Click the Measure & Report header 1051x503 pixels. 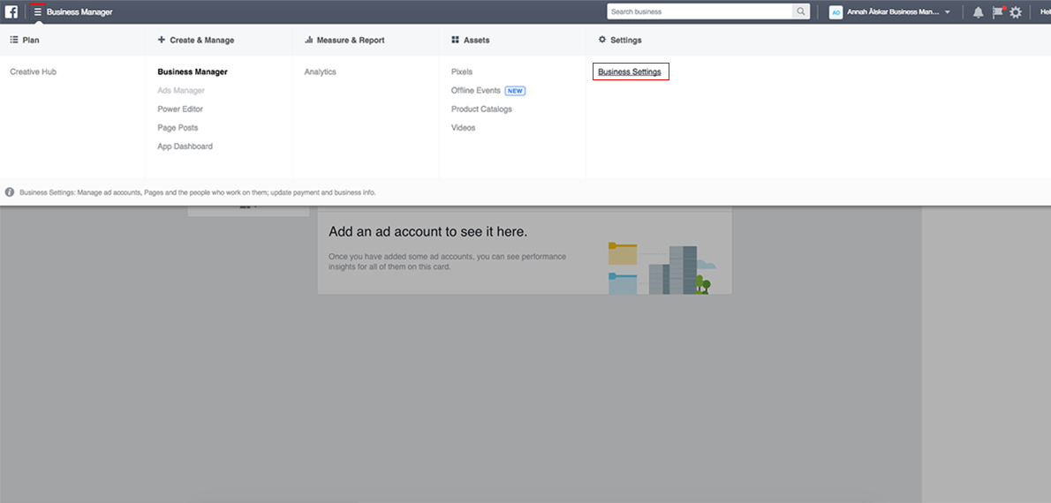pyautogui.click(x=344, y=41)
